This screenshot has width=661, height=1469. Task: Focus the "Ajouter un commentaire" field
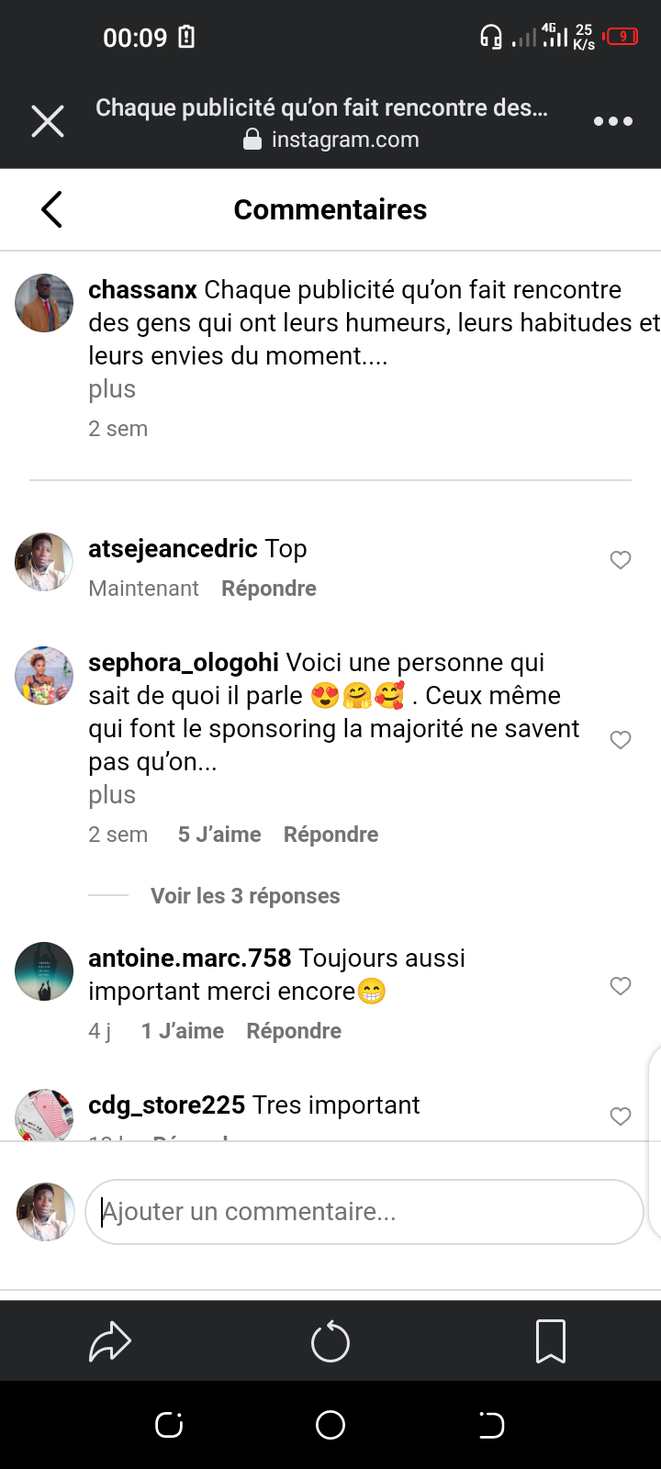pyautogui.click(x=364, y=1212)
